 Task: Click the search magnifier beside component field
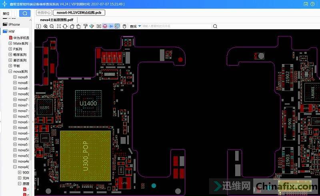coord(215,26)
